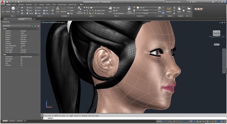Toggle the Grid value in Misc section

click(22, 63)
